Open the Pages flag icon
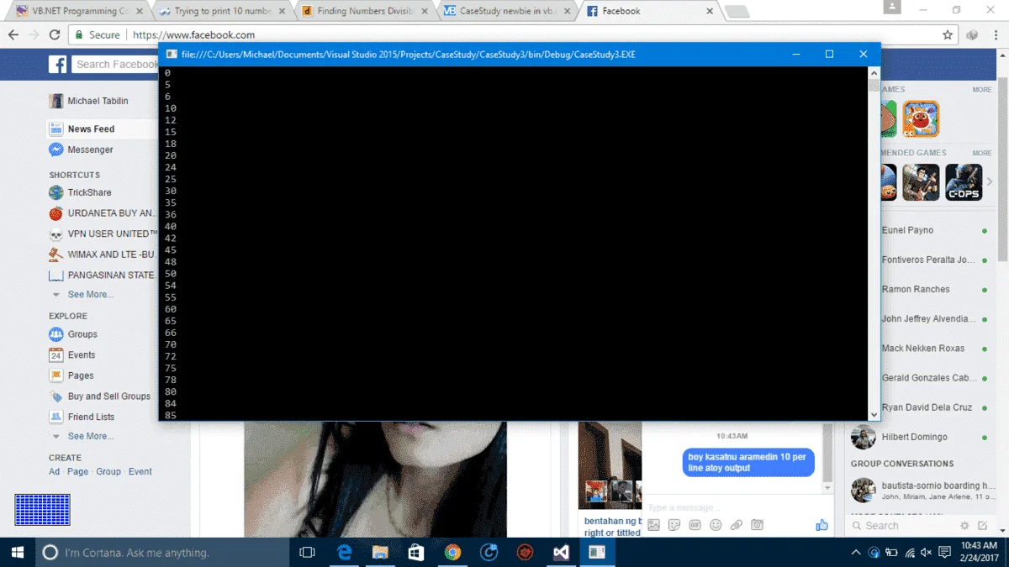Screen dimensions: 1009x567 [x=56, y=375]
